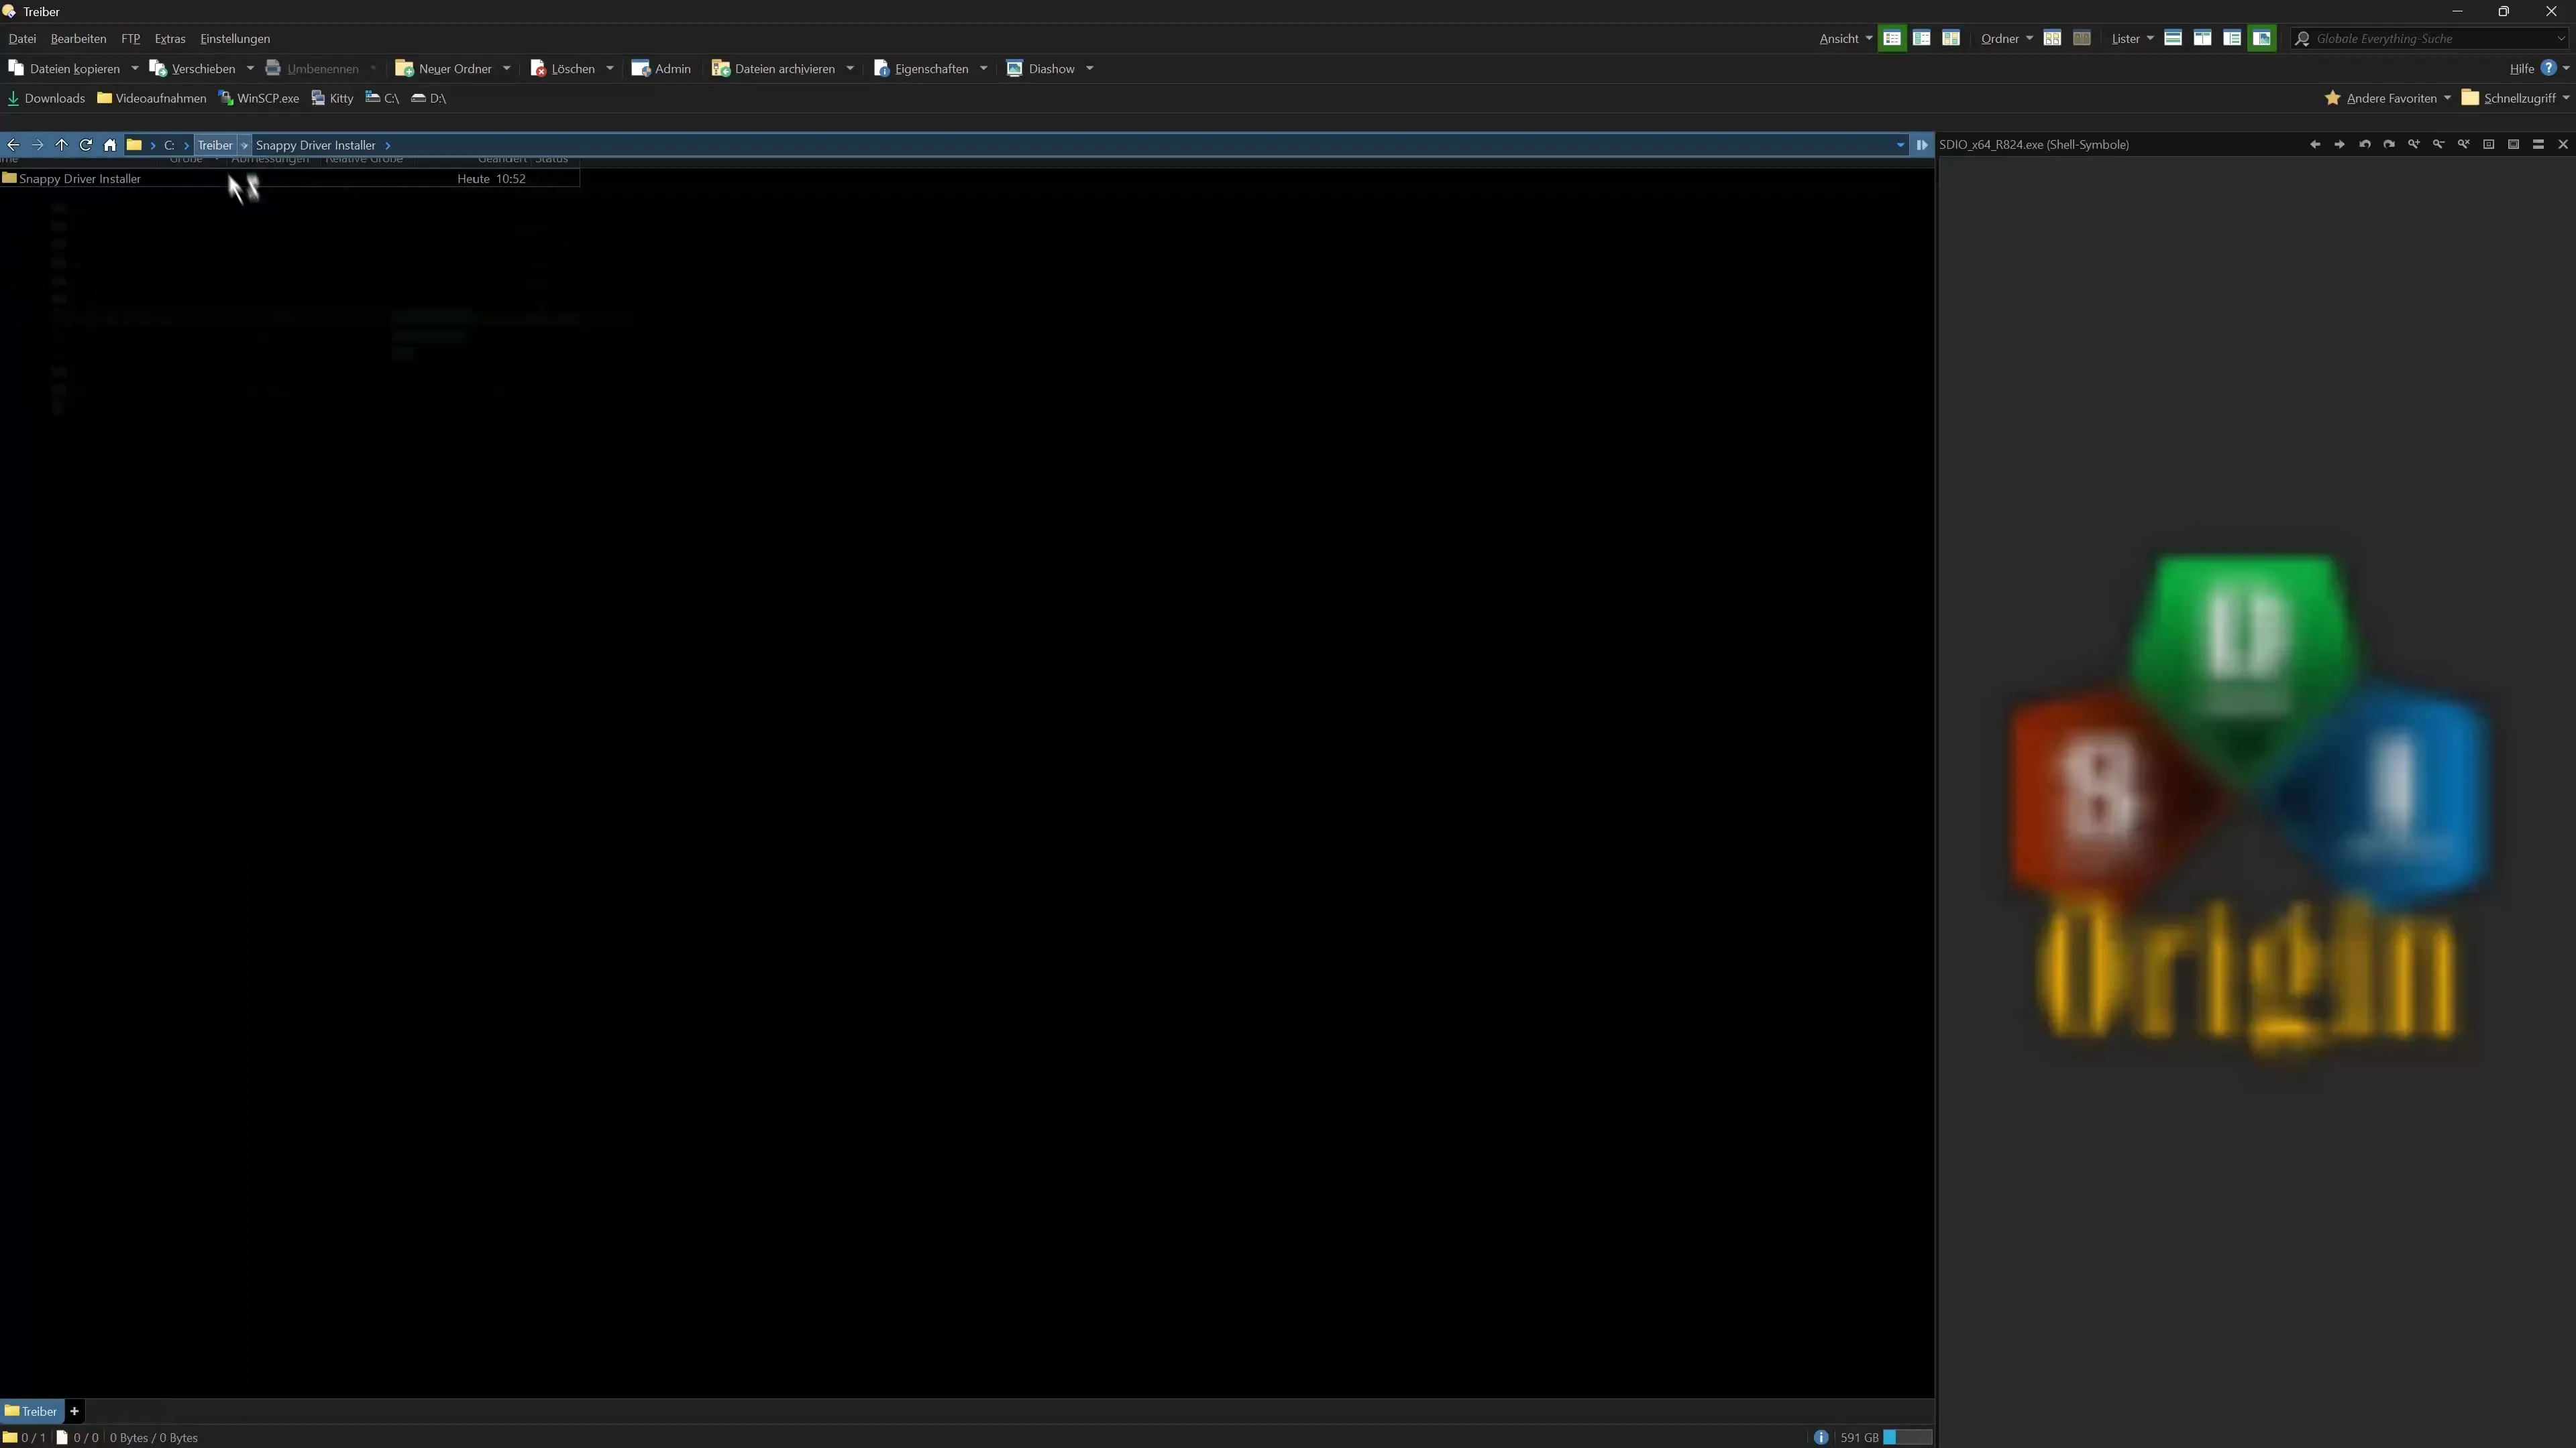
Task: Toggle the viewer pane layout button
Action: [2261, 38]
